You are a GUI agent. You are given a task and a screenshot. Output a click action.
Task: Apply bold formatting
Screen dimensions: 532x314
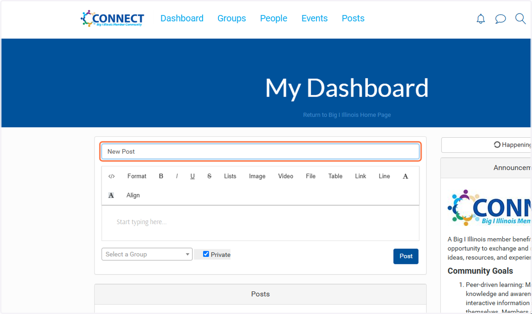(x=161, y=176)
